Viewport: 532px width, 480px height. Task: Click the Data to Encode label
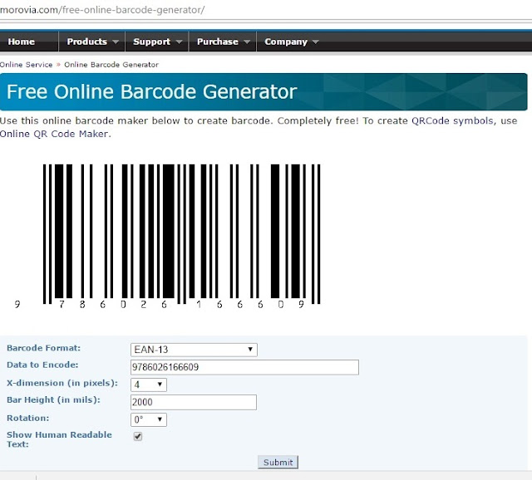coord(42,365)
